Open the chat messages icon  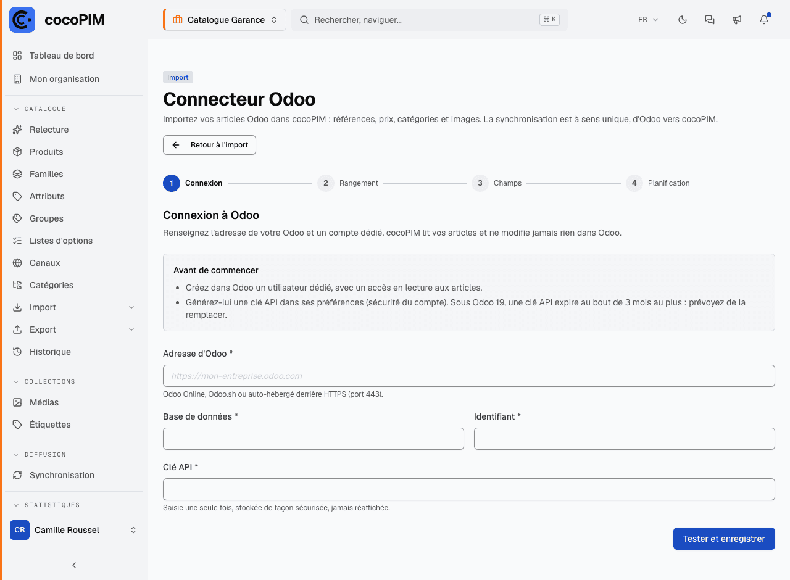click(x=710, y=20)
